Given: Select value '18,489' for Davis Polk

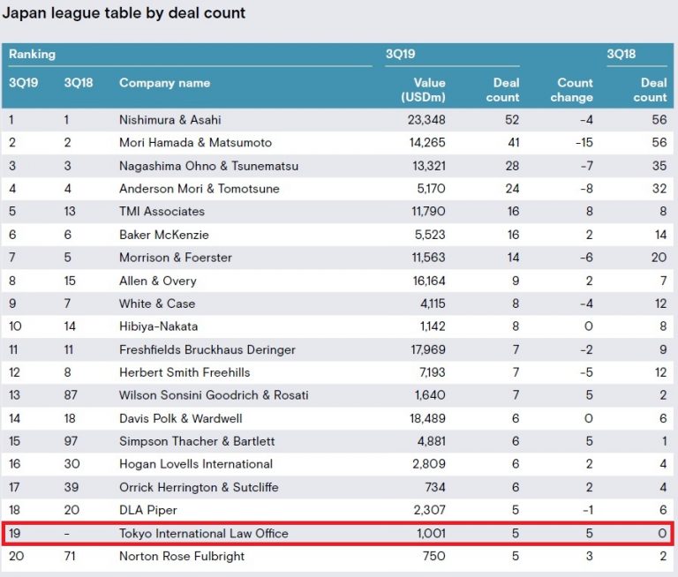Looking at the screenshot, I should point(427,418).
